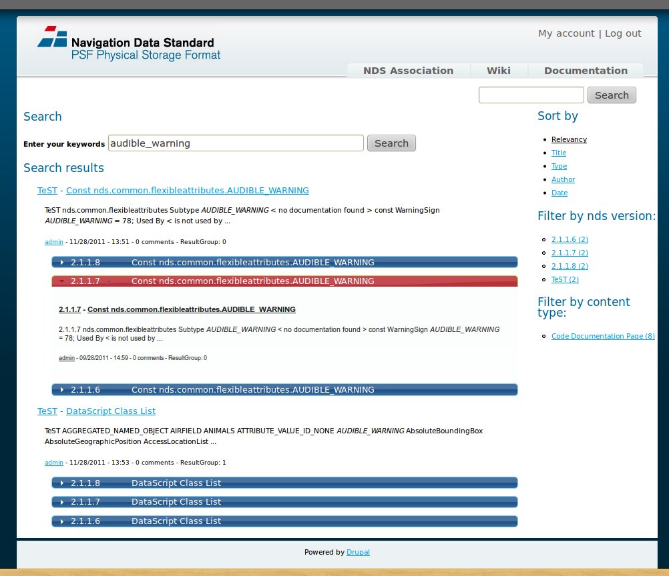Open the Drupal link in footer

[358, 552]
